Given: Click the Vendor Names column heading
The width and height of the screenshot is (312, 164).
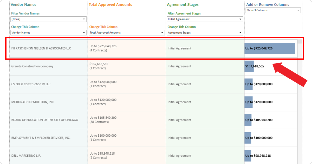Looking at the screenshot, I should [23, 5].
